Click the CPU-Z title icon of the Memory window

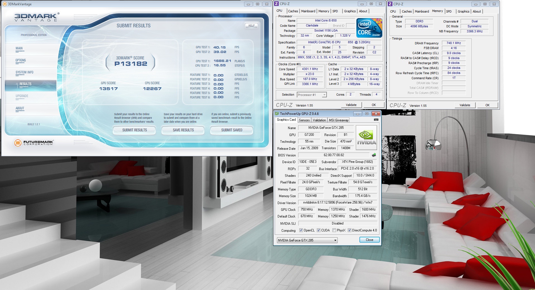[x=390, y=4]
